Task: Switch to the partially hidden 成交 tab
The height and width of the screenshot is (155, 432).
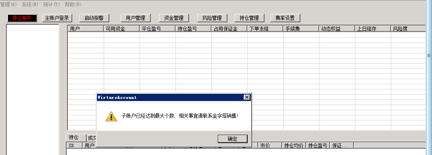Action: (91, 138)
